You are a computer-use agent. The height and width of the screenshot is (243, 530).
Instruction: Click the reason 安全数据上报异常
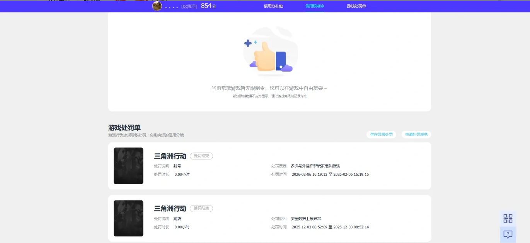pos(306,219)
